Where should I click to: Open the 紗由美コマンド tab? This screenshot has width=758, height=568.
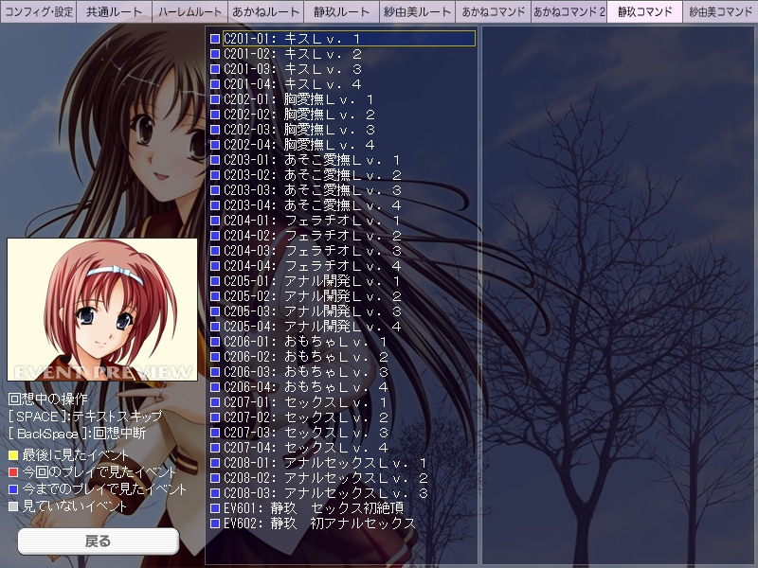[720, 11]
